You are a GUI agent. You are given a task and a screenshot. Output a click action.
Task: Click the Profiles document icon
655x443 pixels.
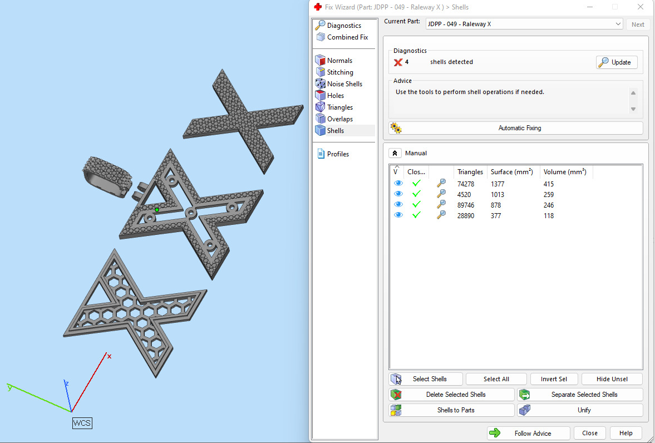point(321,154)
